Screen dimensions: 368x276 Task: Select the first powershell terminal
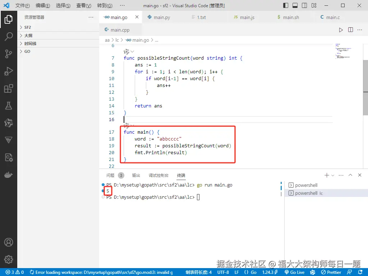click(326, 185)
